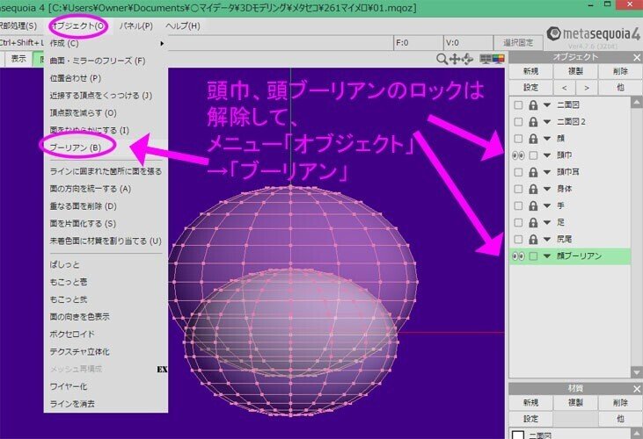Show the 二面図2 object via visibility box
This screenshot has height=439, width=643.
[x=518, y=122]
